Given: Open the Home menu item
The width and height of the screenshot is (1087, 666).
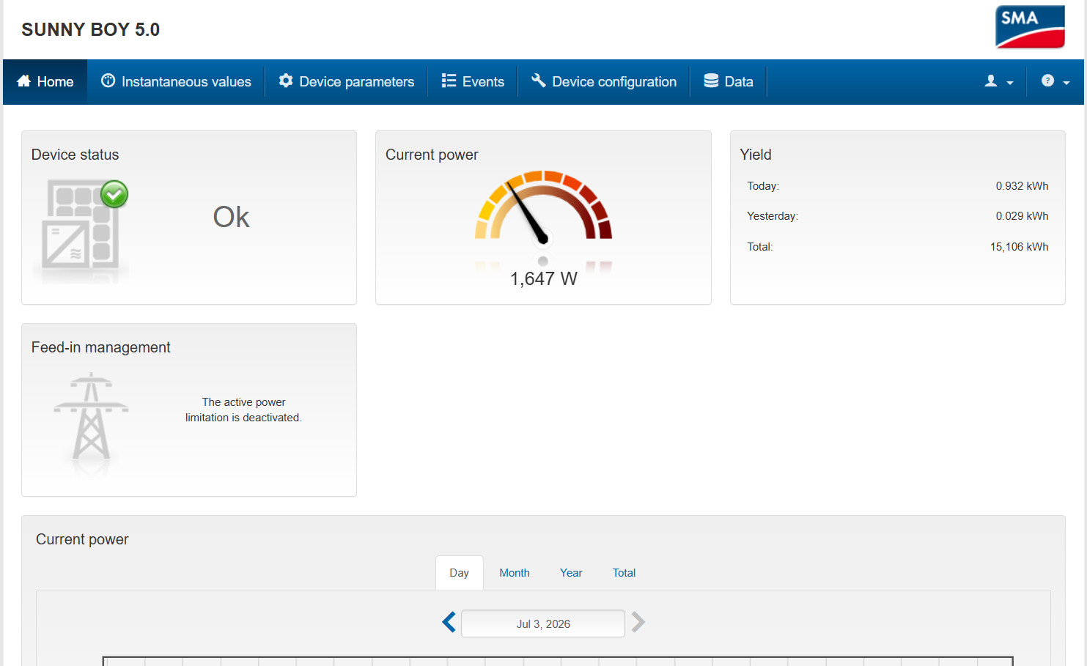Looking at the screenshot, I should (x=45, y=81).
